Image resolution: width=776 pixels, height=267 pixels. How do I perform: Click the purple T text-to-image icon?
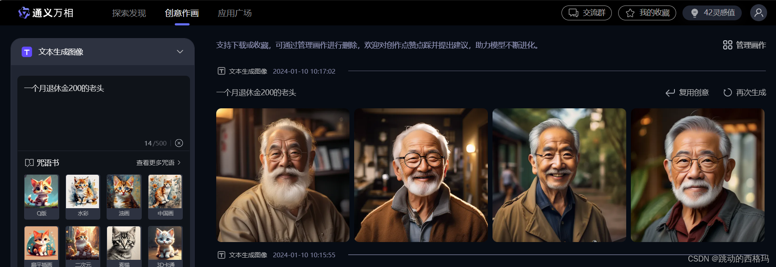click(27, 52)
